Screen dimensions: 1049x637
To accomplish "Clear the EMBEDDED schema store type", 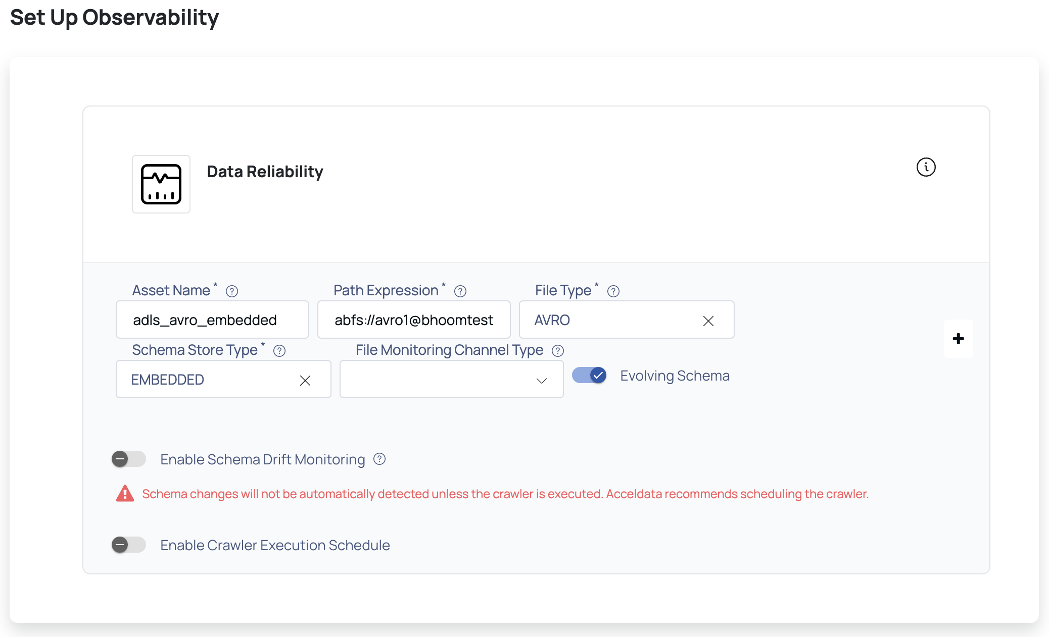I will [305, 381].
